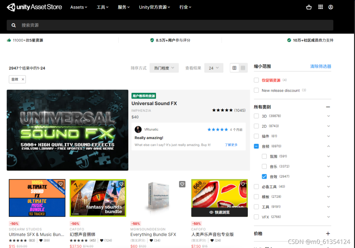This screenshot has height=248, width=355.
Task: Check the 工具 category checkbox
Action: [256, 207]
